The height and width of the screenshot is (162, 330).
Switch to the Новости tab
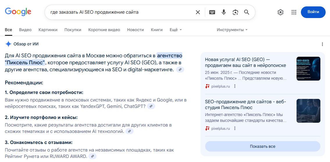[136, 30]
